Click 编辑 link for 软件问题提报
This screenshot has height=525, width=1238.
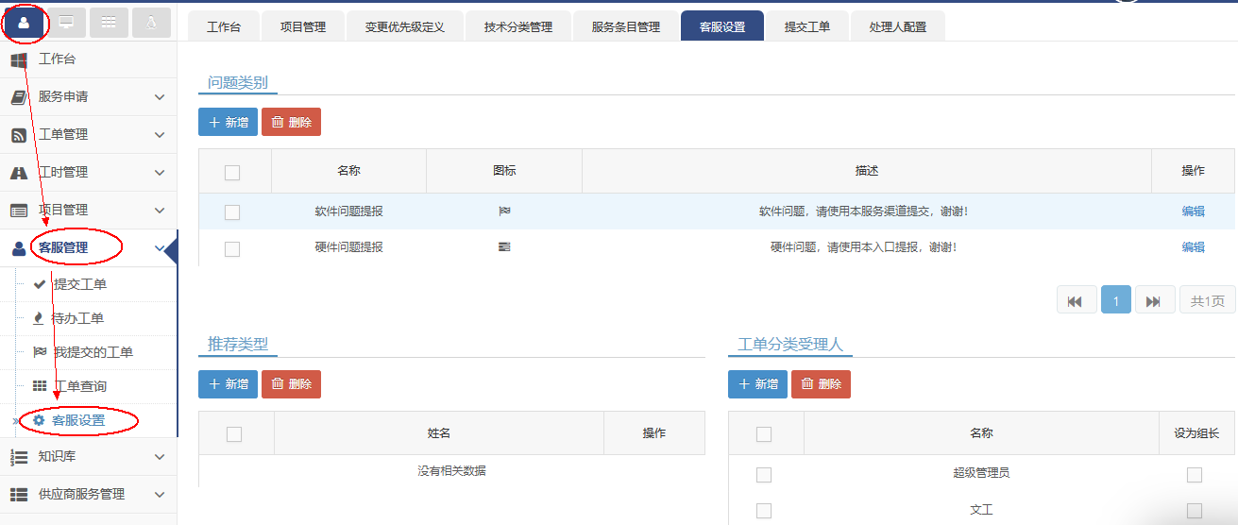1193,212
